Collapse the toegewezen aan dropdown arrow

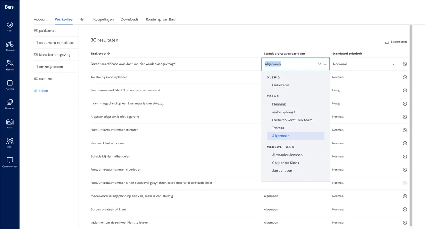point(325,64)
